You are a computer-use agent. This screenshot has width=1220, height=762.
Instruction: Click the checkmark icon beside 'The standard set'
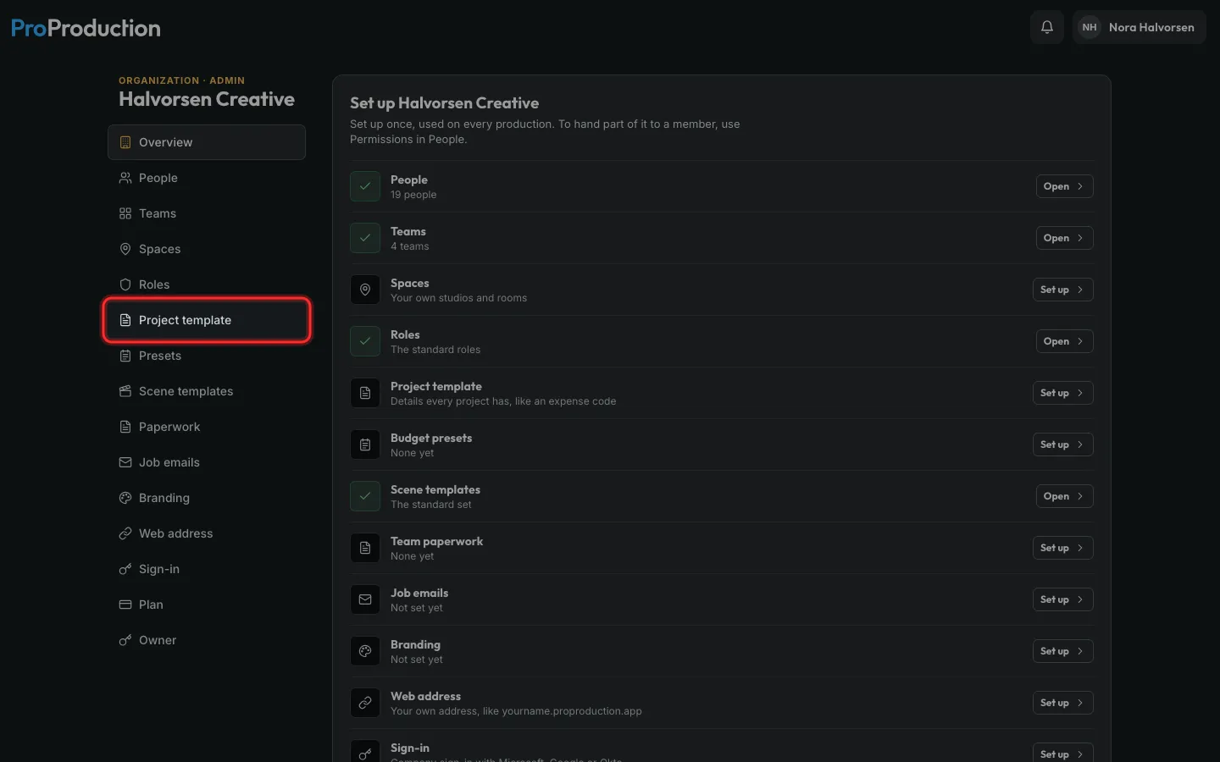(365, 496)
